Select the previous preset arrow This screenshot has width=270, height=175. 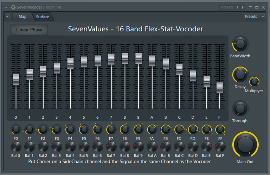click(238, 7)
